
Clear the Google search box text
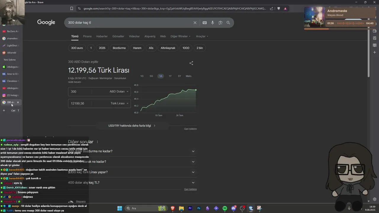[x=195, y=23]
